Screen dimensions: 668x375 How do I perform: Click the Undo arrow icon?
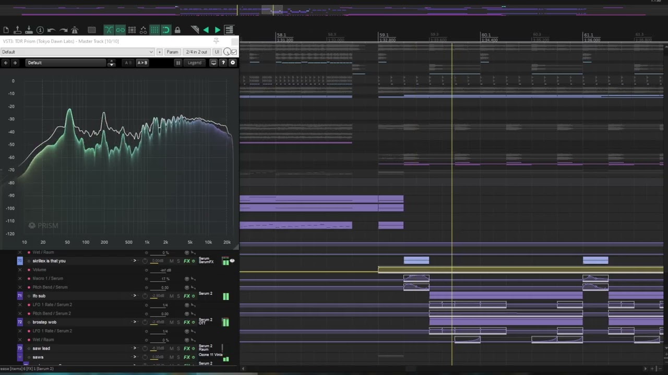[52, 30]
